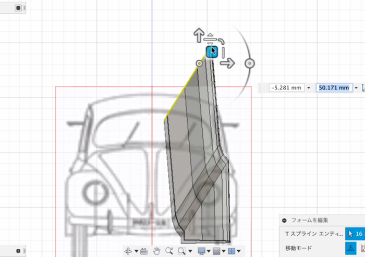Select the move mode multi-axis icon
365x257 pixels.
coord(352,249)
